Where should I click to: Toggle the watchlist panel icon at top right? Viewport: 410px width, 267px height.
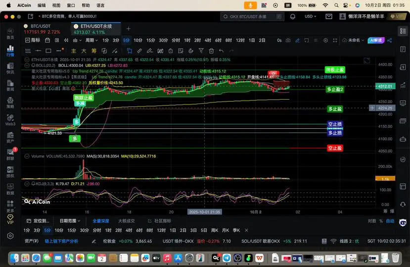pyautogui.click(x=403, y=31)
